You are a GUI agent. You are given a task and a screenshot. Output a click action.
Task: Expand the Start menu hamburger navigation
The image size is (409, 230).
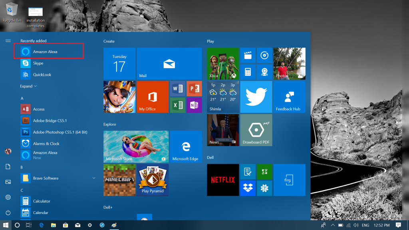click(8, 41)
